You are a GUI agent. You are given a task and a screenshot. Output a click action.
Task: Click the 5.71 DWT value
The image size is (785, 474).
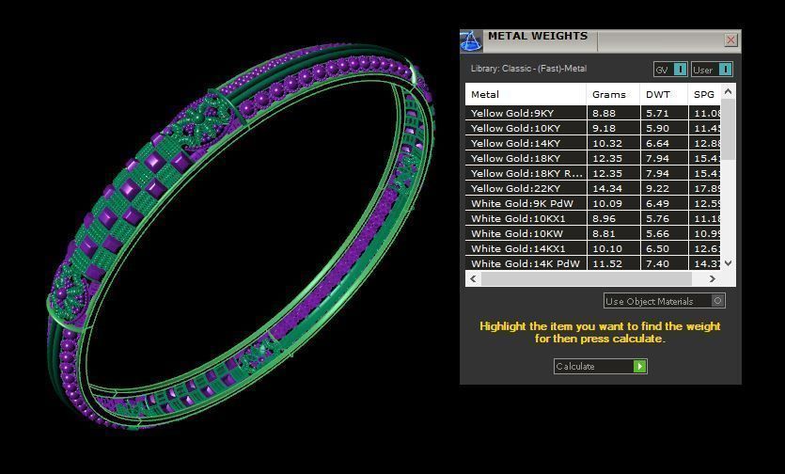click(x=657, y=113)
